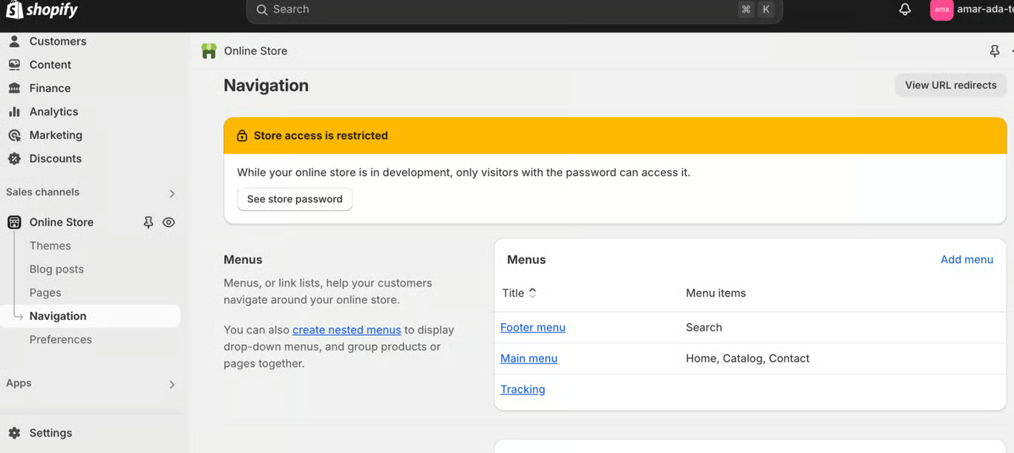Open the Footer menu link
1014x453 pixels.
click(533, 327)
